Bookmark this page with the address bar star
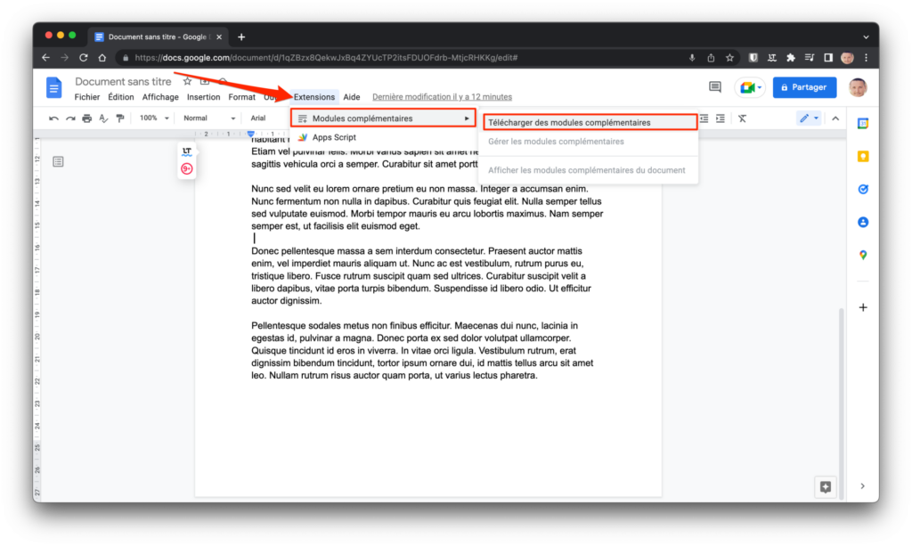 coord(729,58)
